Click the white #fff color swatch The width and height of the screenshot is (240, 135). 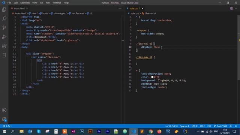(x=152, y=77)
